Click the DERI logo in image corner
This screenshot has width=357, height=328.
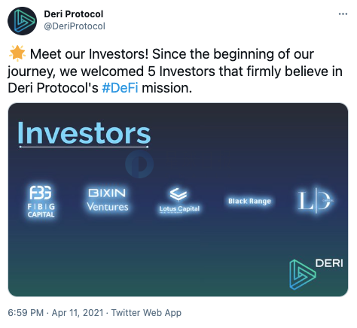pos(316,274)
